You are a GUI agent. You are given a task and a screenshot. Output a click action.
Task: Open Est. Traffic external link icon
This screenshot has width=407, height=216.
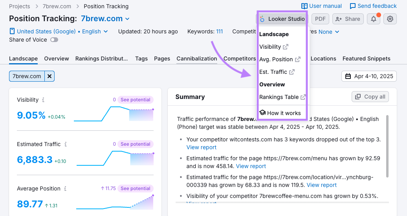[292, 72]
